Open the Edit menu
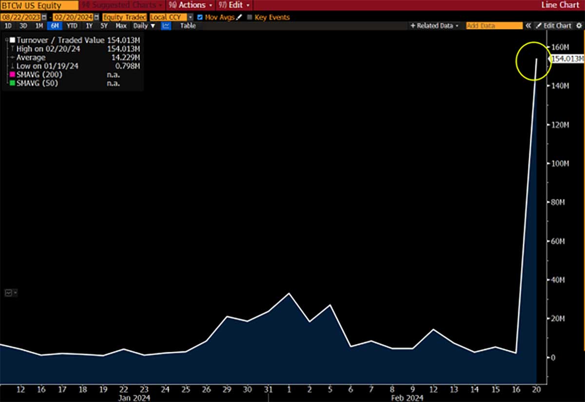The width and height of the screenshot is (585, 402). [235, 5]
